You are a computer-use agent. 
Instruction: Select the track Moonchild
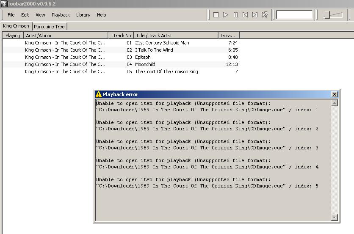point(145,64)
